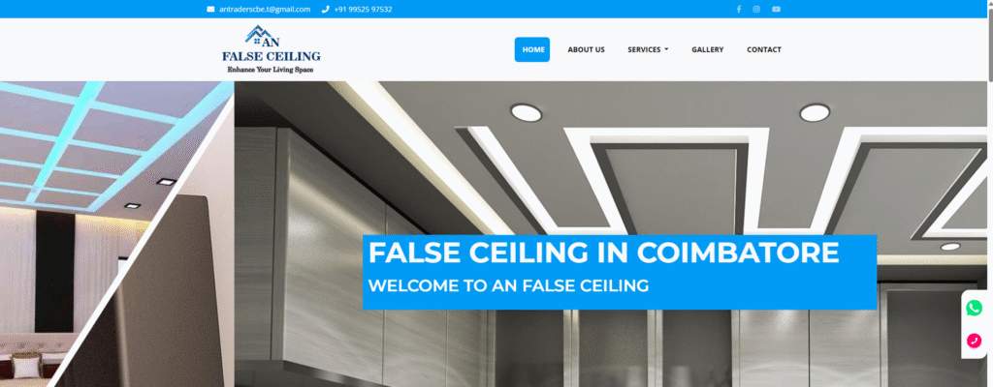Open the Instagram icon link
Image resolution: width=993 pixels, height=387 pixels.
coord(756,9)
